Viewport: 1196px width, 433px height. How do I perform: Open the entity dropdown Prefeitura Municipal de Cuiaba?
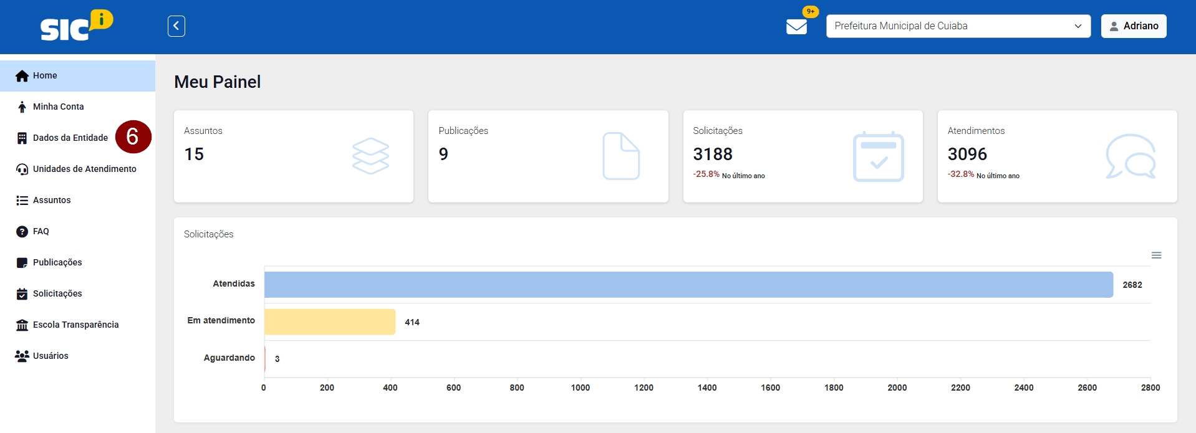pos(958,26)
